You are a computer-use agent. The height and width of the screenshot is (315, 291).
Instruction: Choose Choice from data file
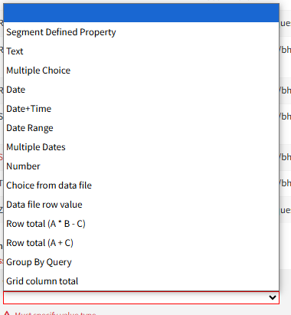141,185
